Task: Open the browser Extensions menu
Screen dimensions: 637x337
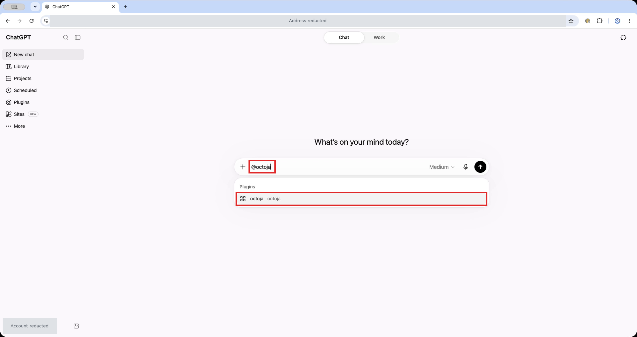Action: tap(600, 21)
